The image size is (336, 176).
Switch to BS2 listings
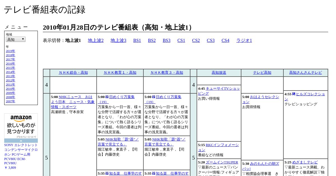pyautogui.click(x=152, y=41)
